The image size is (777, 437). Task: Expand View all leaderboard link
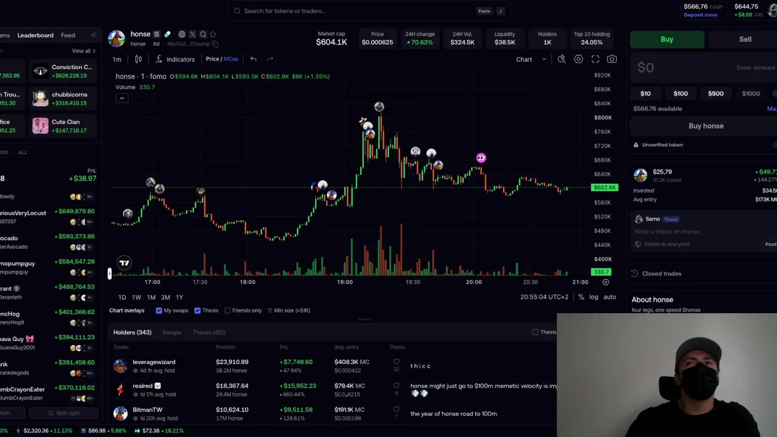[x=84, y=51]
